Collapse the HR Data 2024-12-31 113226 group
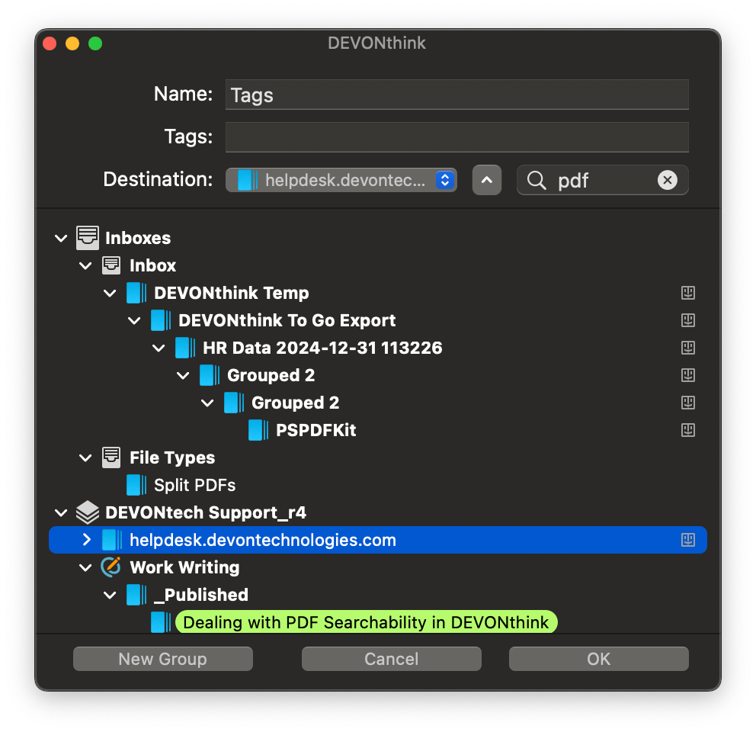The height and width of the screenshot is (732, 756). [159, 348]
